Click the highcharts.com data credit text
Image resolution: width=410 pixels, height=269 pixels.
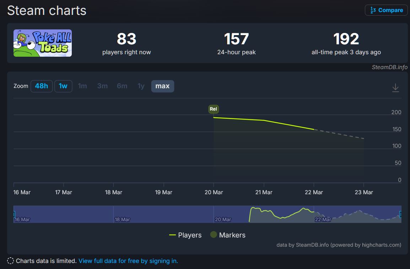pyautogui.click(x=339, y=245)
